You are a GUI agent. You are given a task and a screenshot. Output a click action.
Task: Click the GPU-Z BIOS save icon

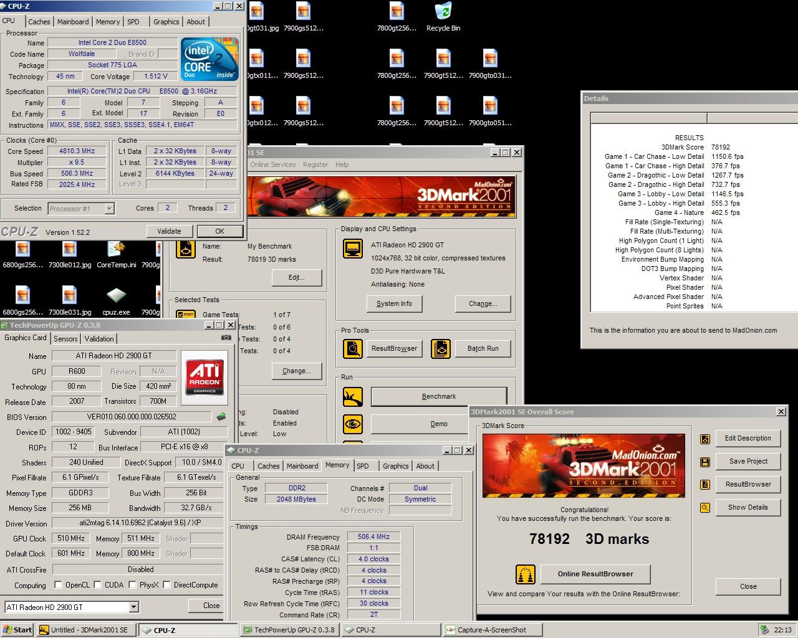tap(221, 416)
